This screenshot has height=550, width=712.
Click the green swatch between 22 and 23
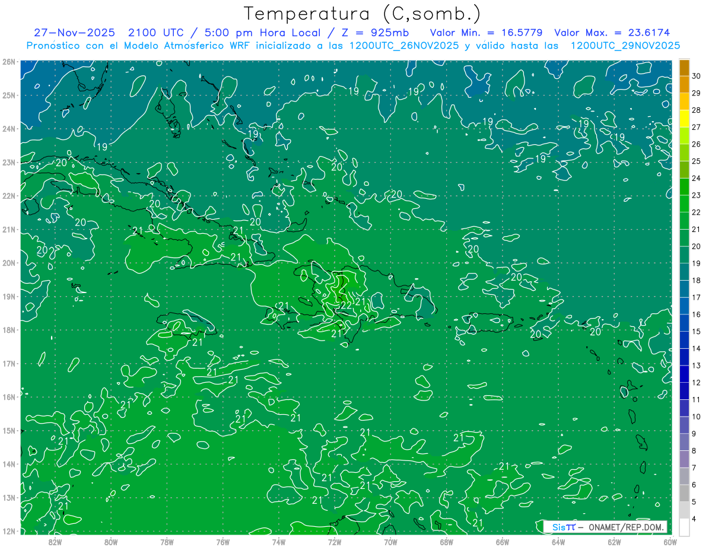(684, 204)
